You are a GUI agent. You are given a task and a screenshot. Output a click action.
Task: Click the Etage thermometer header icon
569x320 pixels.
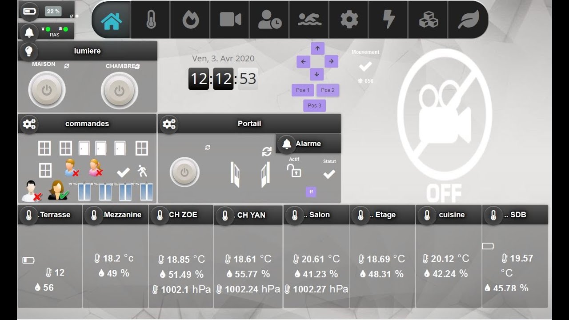361,216
